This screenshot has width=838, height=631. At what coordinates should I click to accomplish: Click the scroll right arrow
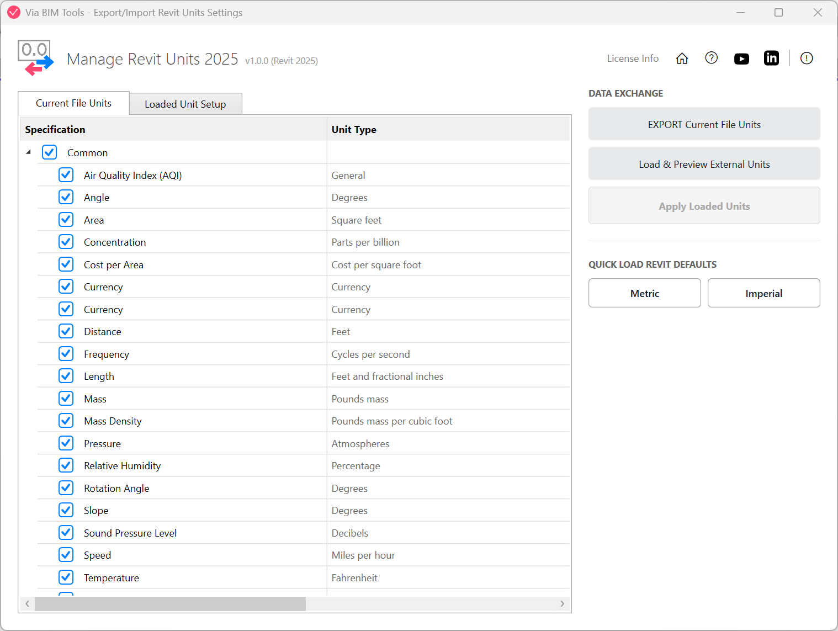(x=562, y=603)
